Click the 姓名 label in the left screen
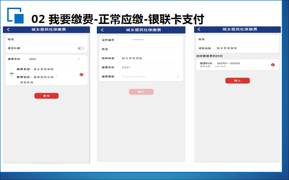Screen dimensions: 289x180 11,39
